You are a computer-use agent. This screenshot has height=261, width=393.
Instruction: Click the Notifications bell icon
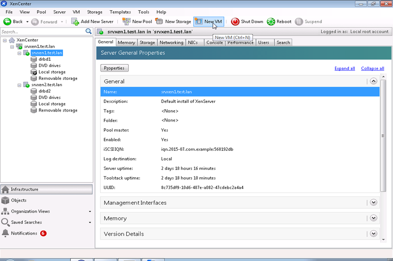coord(5,233)
